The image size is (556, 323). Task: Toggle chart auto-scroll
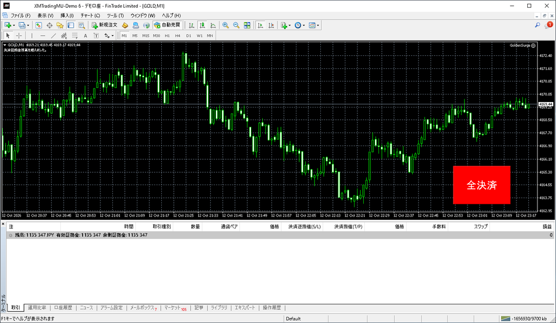[260, 25]
